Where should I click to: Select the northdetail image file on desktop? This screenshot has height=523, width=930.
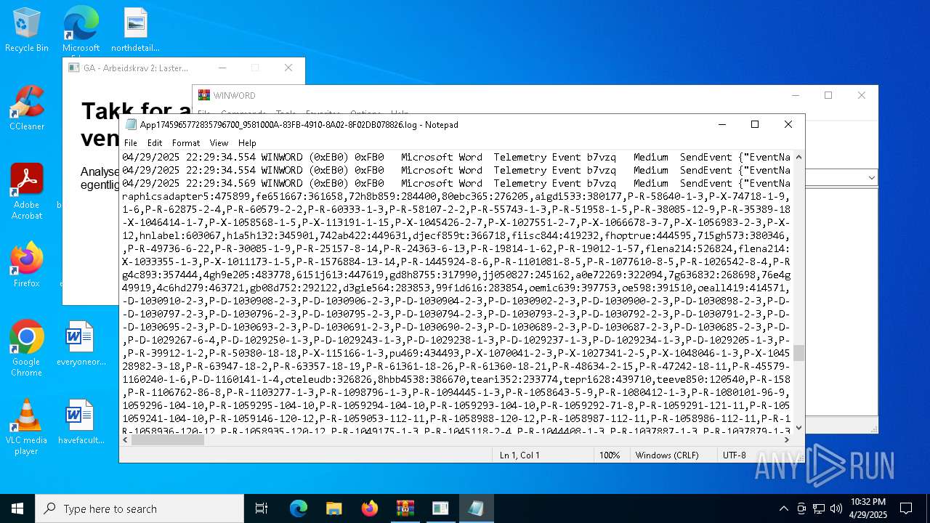coord(135,31)
